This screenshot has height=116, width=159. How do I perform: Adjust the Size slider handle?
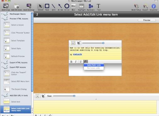pyautogui.click(x=74, y=96)
